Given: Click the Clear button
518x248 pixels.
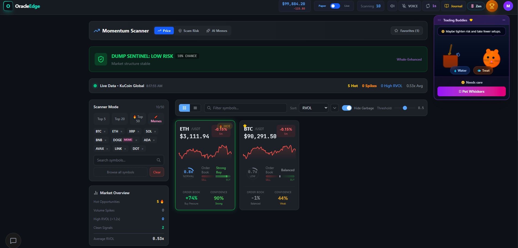Looking at the screenshot, I should pyautogui.click(x=157, y=172).
